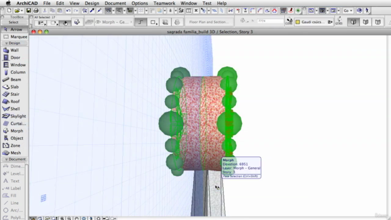Open the Design menu

click(x=92, y=3)
